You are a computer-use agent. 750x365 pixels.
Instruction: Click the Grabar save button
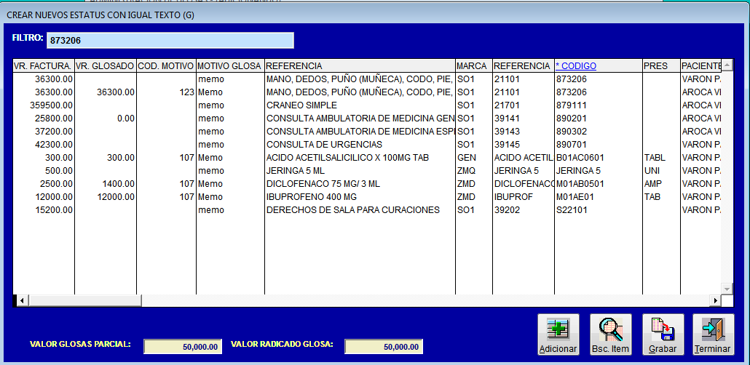click(663, 334)
